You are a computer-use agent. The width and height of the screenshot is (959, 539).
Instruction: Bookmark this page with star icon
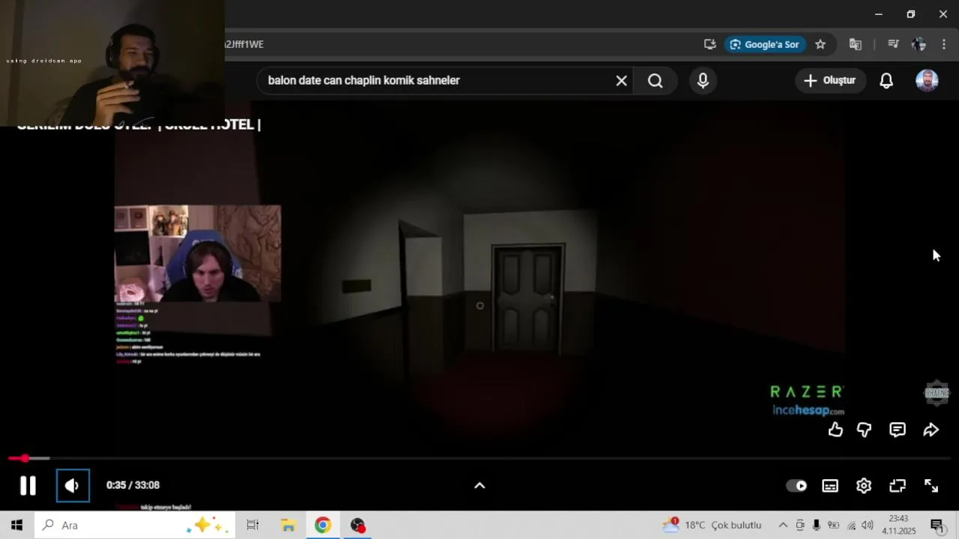(820, 44)
